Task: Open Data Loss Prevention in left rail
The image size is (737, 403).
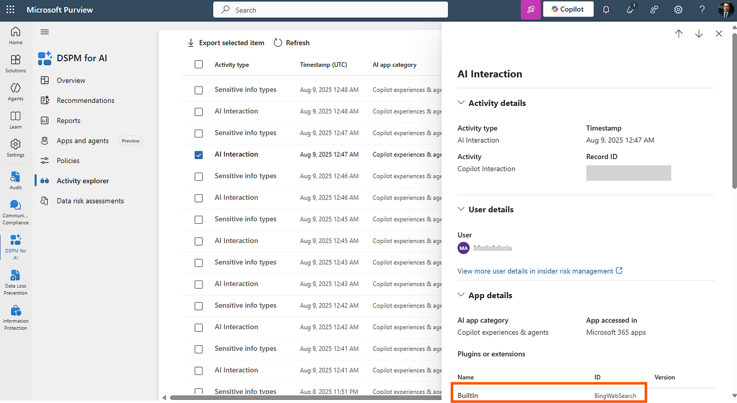Action: (16, 282)
